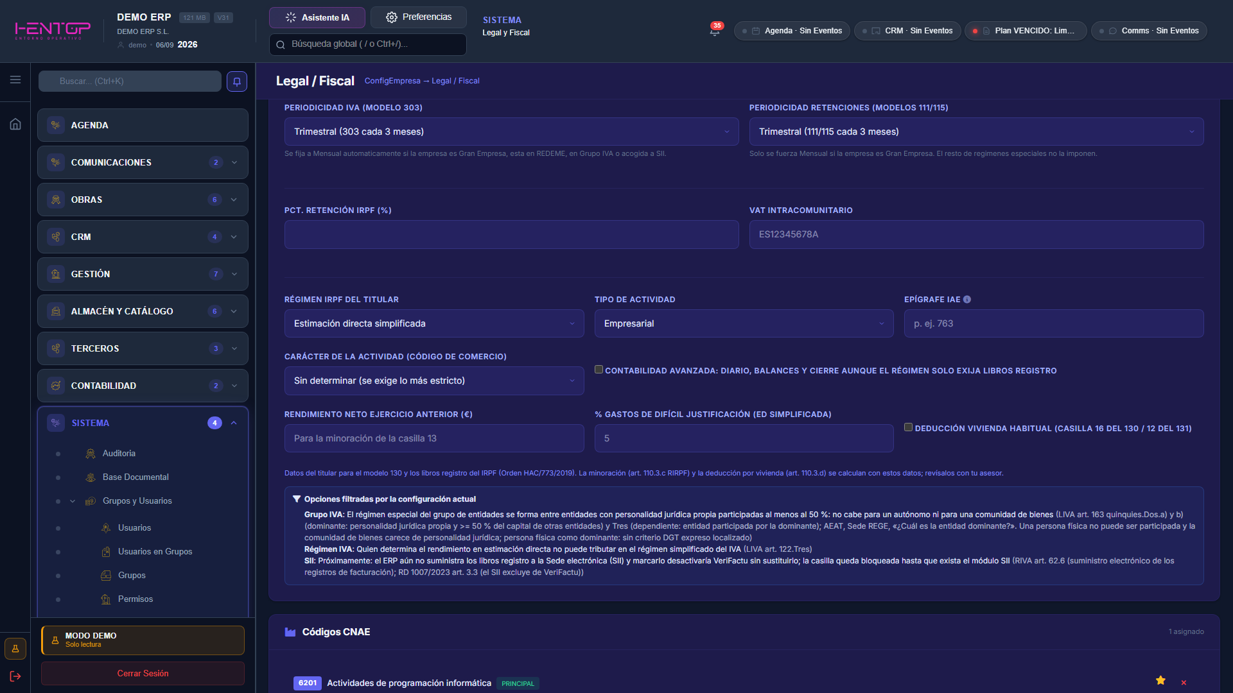The height and width of the screenshot is (693, 1233).
Task: Open Periodicidad Retenciones dropdown
Action: tap(976, 132)
